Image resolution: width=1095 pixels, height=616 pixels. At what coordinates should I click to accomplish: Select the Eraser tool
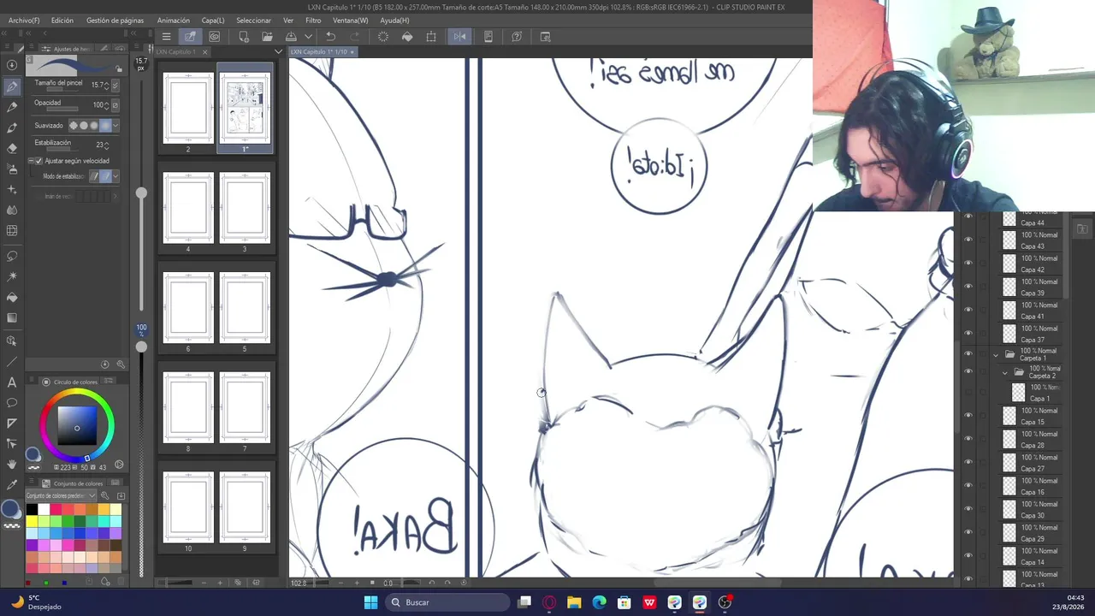12,148
